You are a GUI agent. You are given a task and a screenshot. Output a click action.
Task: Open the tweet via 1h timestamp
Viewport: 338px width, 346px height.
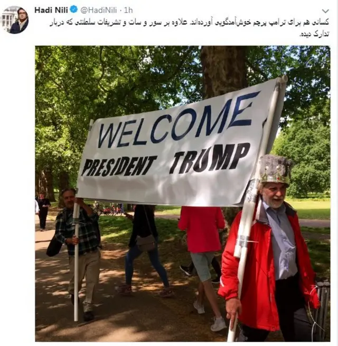click(128, 10)
